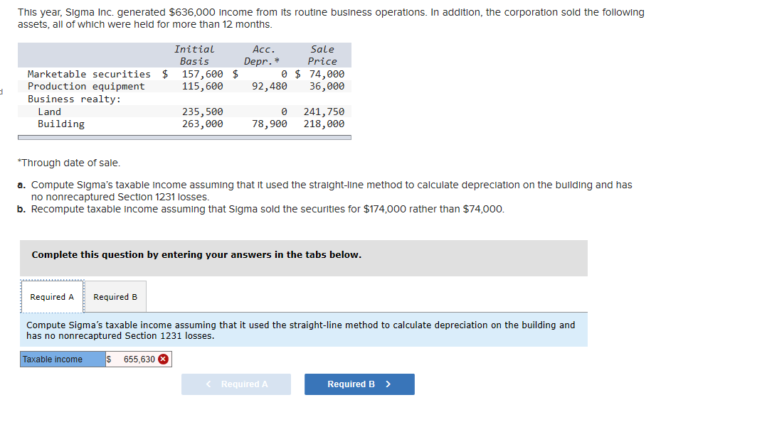Viewport: 762px width, 422px height.
Task: Click the Initial Basis column header
Action: (x=194, y=55)
